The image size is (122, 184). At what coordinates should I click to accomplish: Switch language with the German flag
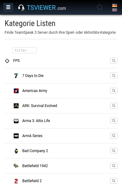pyautogui.click(x=115, y=6)
